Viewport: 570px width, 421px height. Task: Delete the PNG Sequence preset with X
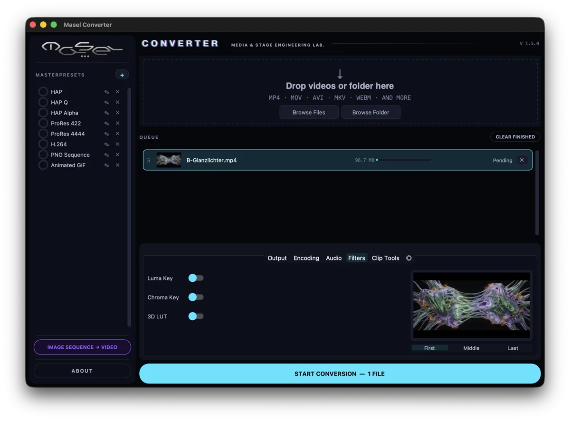tap(117, 154)
